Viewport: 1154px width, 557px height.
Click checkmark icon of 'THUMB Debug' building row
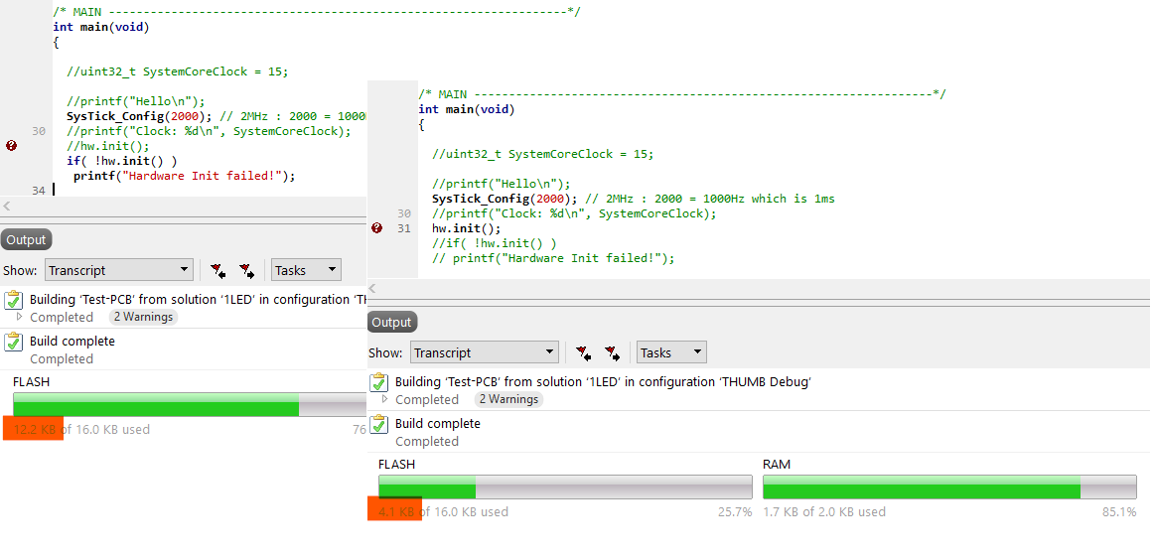click(378, 382)
